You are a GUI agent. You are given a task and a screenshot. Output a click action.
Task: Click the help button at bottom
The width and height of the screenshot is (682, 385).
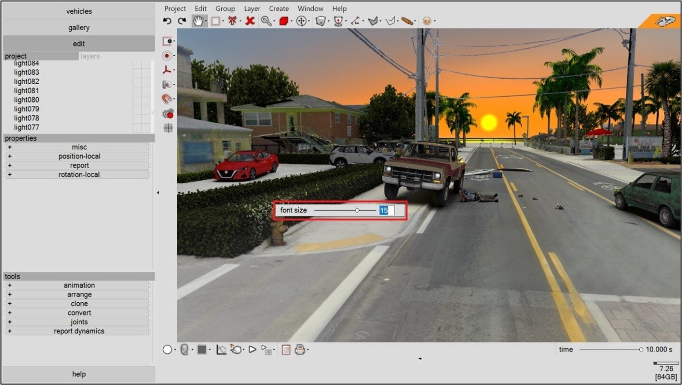click(79, 374)
